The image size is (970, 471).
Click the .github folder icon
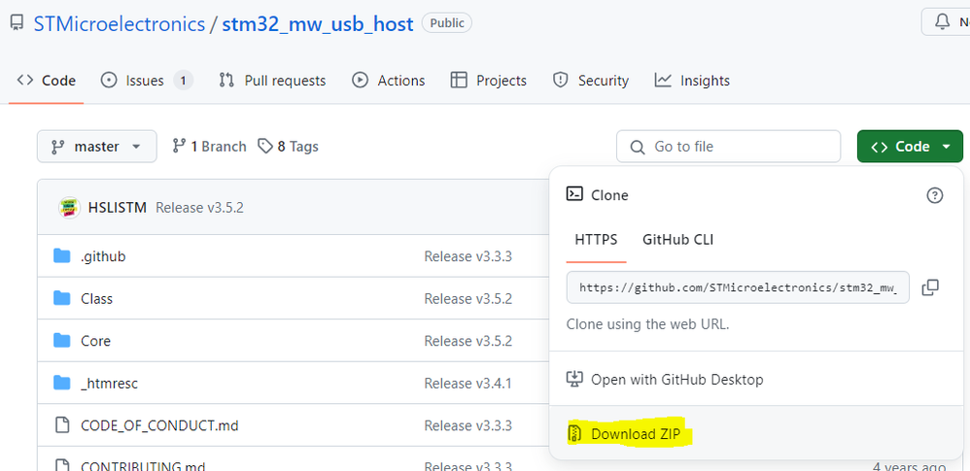(x=62, y=256)
